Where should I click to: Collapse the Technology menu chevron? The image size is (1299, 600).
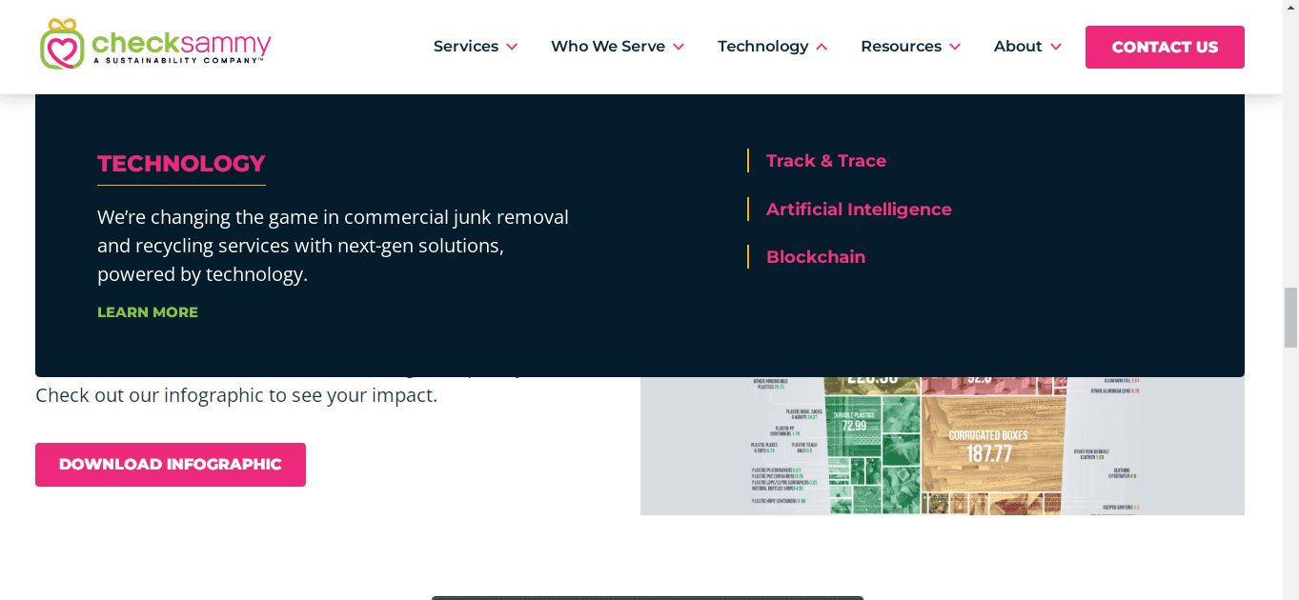pos(822,47)
